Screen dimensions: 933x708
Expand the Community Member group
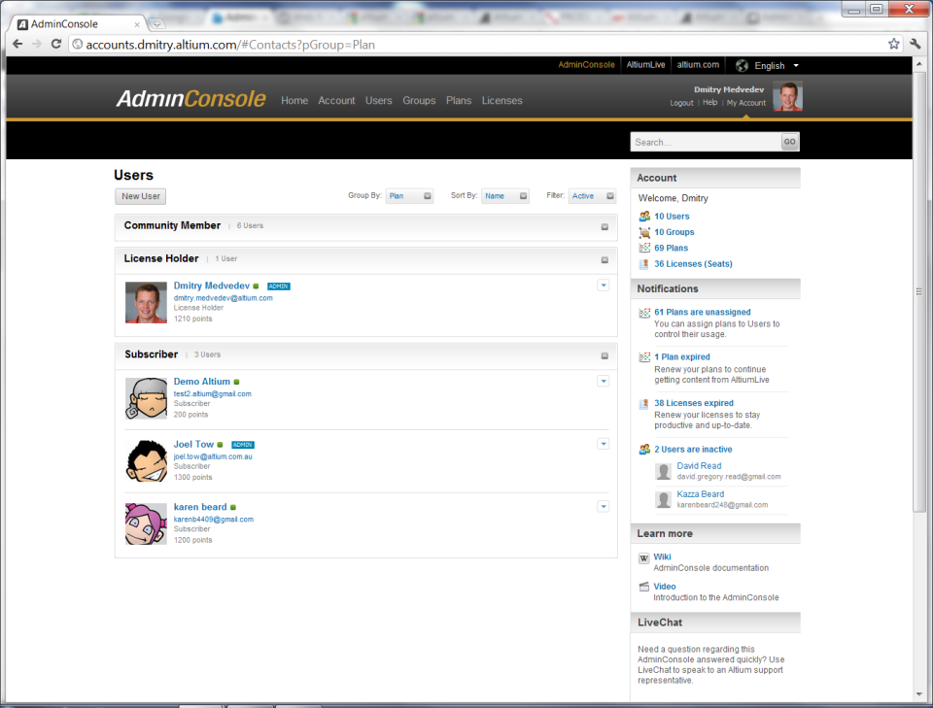tap(605, 226)
